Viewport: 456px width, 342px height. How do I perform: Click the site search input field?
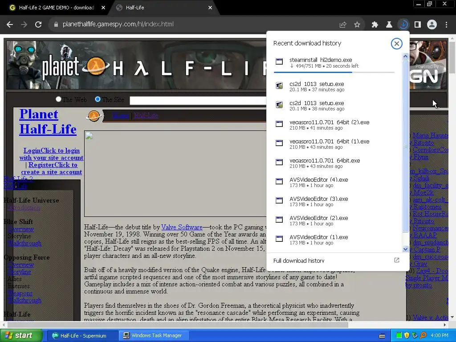(x=198, y=101)
